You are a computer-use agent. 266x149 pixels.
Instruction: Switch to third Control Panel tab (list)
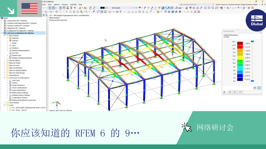pos(235,92)
